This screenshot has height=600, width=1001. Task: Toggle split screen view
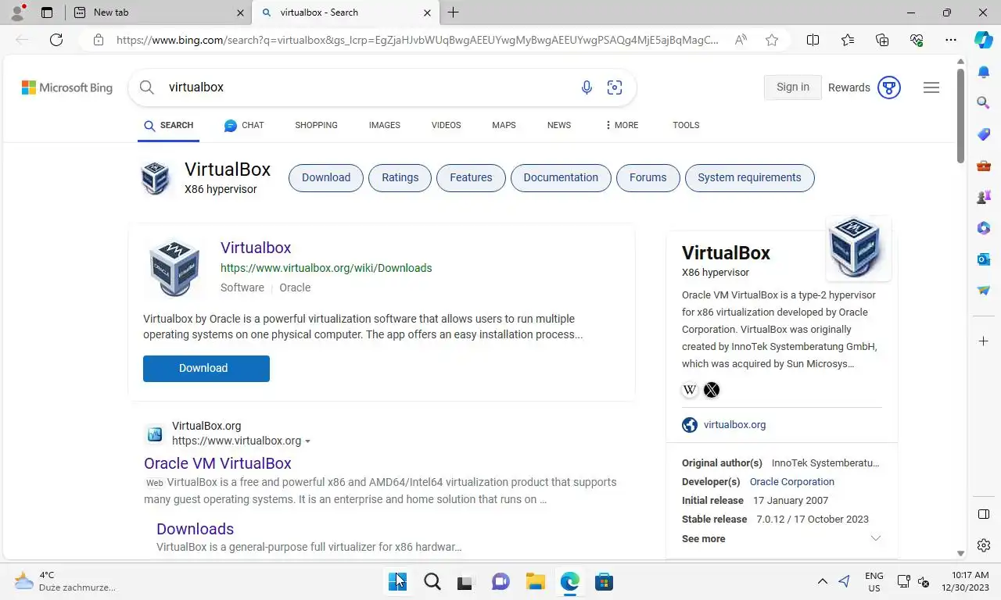[813, 40]
